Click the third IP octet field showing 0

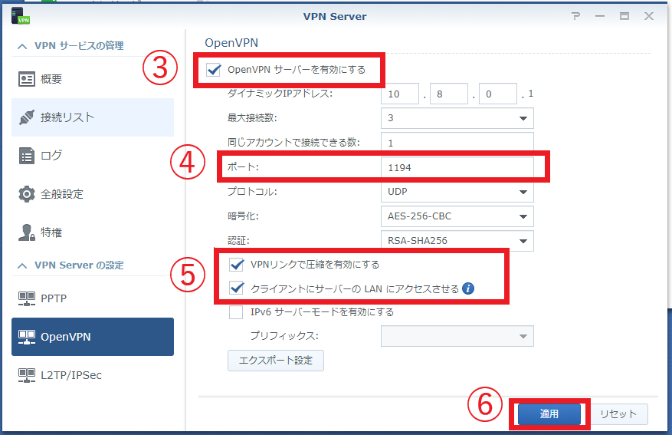[498, 94]
